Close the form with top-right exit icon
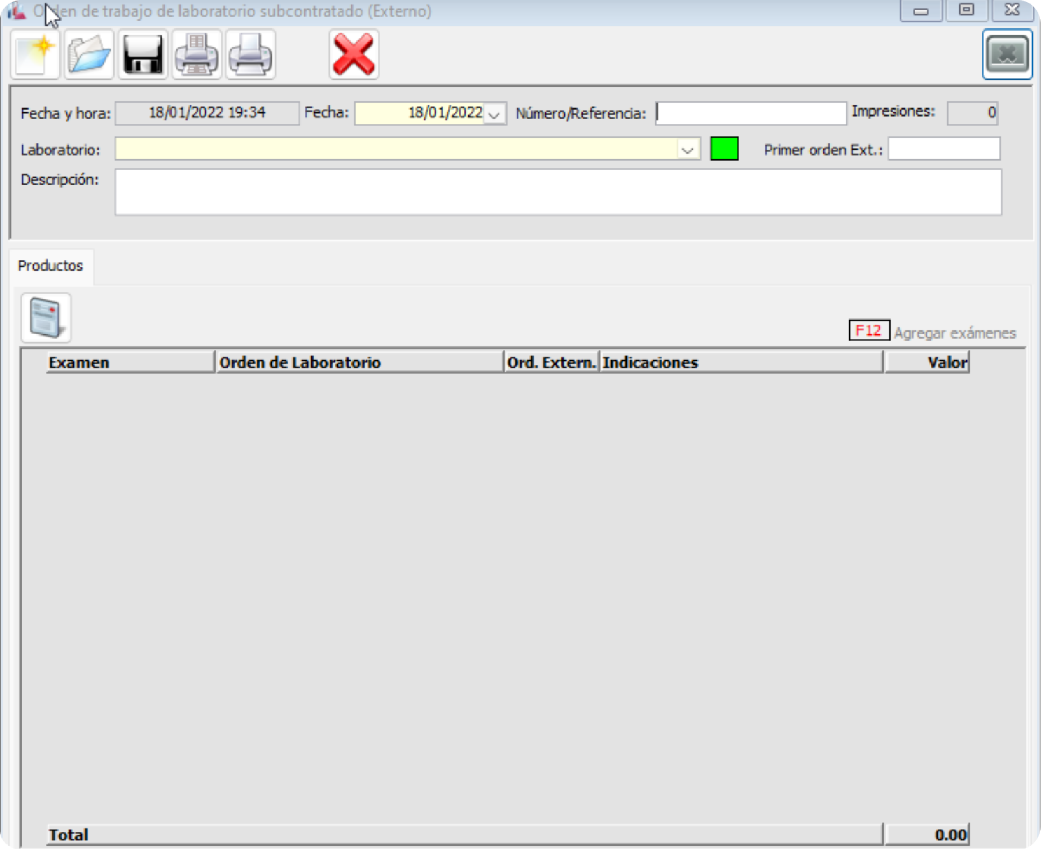This screenshot has height=849, width=1041. coord(1006,55)
